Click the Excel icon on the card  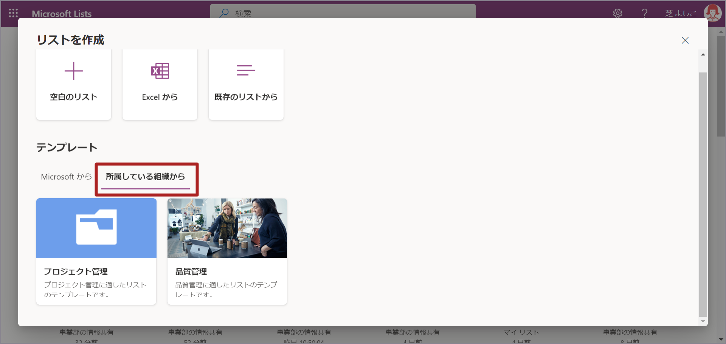coord(160,71)
